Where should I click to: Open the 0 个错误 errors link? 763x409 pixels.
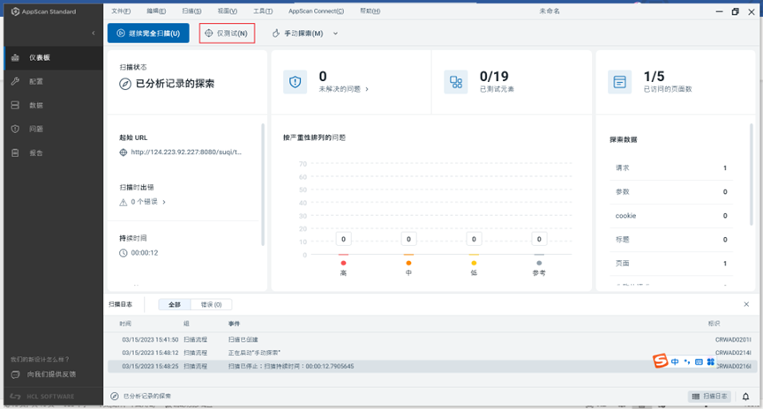point(144,202)
